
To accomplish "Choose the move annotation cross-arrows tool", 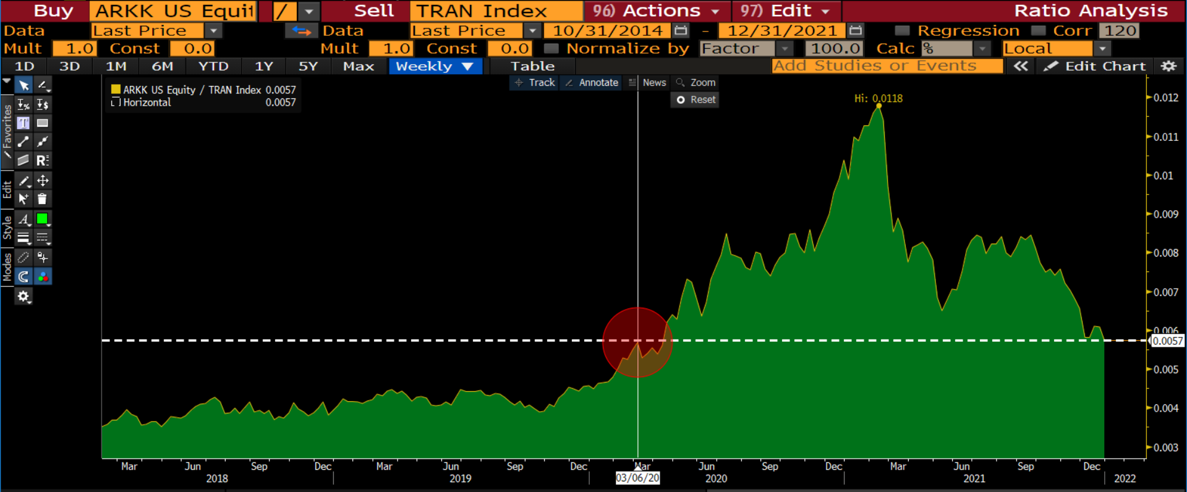I will tap(43, 180).
